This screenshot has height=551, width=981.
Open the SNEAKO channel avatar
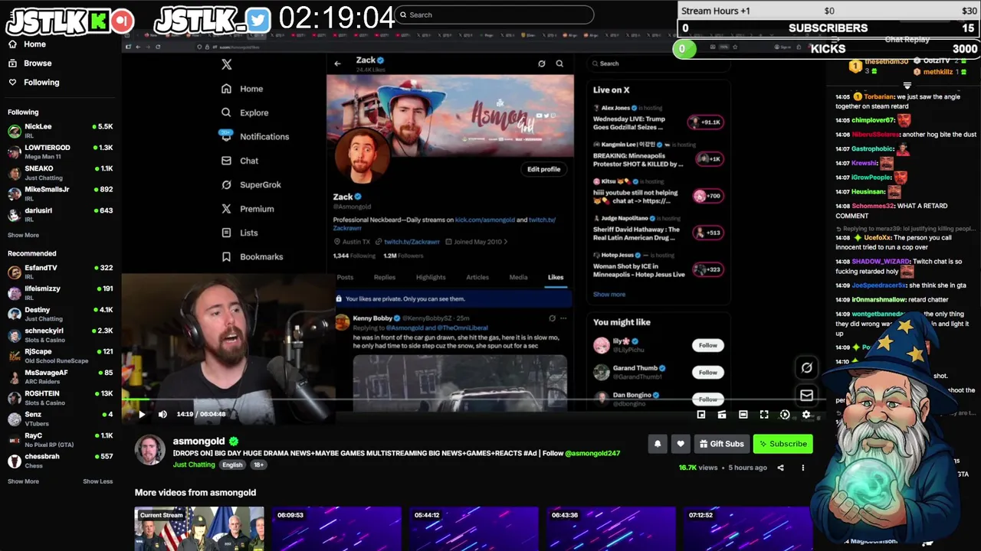[x=15, y=172]
